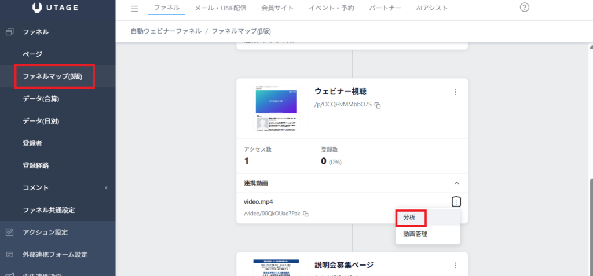
Task: Copy the ウェビナー視聴 page URL
Action: point(378,105)
